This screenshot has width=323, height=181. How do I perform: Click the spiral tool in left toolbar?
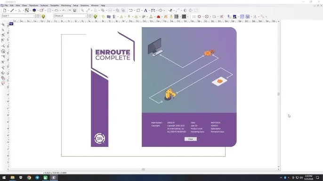(x=3, y=51)
